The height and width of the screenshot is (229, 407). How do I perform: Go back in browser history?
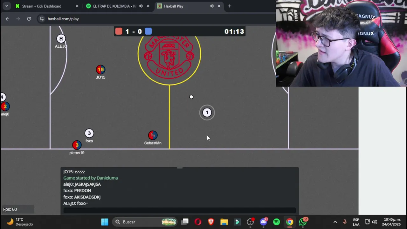point(7,19)
